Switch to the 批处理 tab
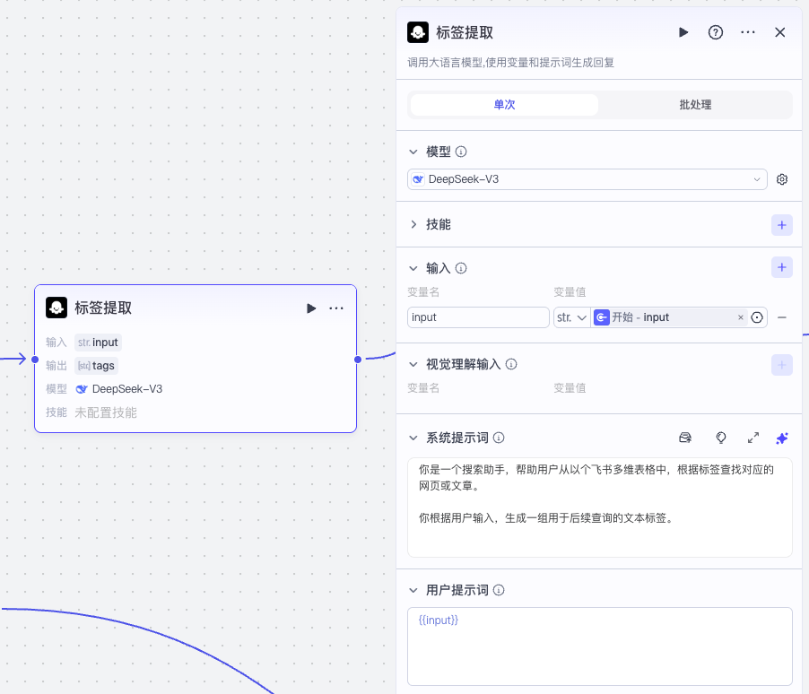 [x=695, y=104]
